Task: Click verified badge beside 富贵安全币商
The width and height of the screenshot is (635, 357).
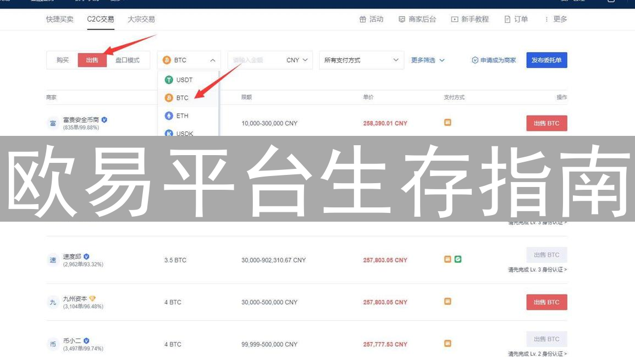Action: pos(104,119)
